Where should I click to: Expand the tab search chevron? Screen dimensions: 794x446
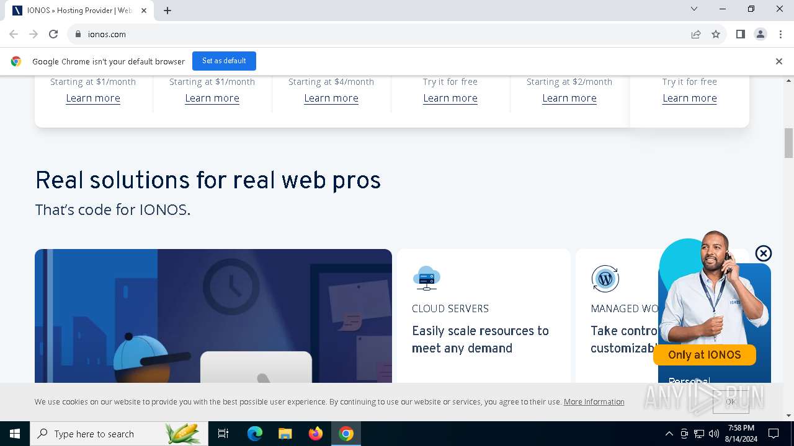click(x=694, y=9)
